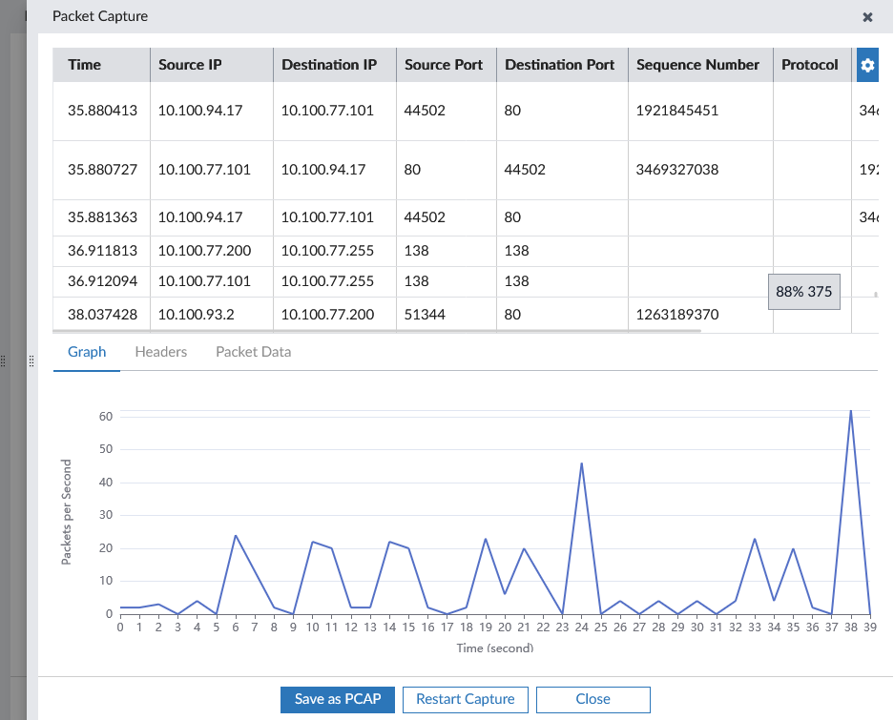Click the Save as PCAP button

[337, 699]
